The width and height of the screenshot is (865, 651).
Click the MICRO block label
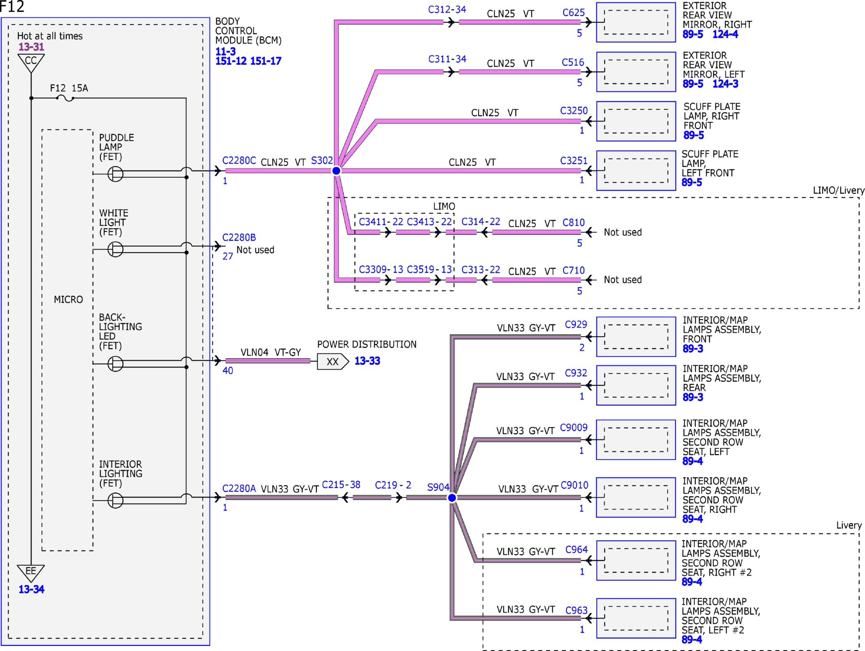68,300
